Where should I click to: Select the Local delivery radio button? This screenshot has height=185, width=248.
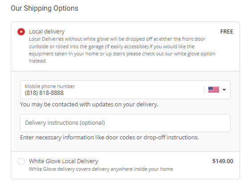coord(21,32)
